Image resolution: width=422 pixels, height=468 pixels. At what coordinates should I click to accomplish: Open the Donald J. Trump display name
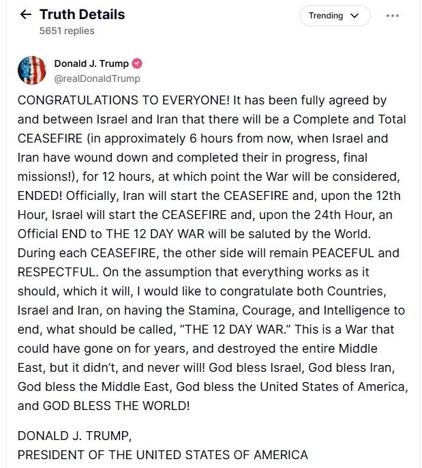coord(91,63)
